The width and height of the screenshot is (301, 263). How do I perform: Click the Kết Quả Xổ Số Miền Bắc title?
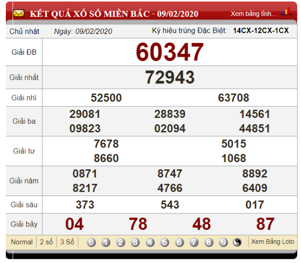tap(114, 14)
